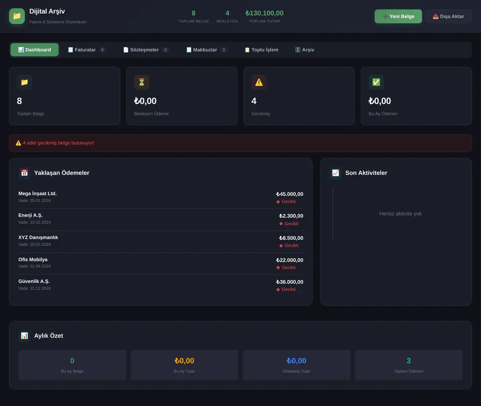Click the XYZ Danışmanlık payment entry

(161, 241)
